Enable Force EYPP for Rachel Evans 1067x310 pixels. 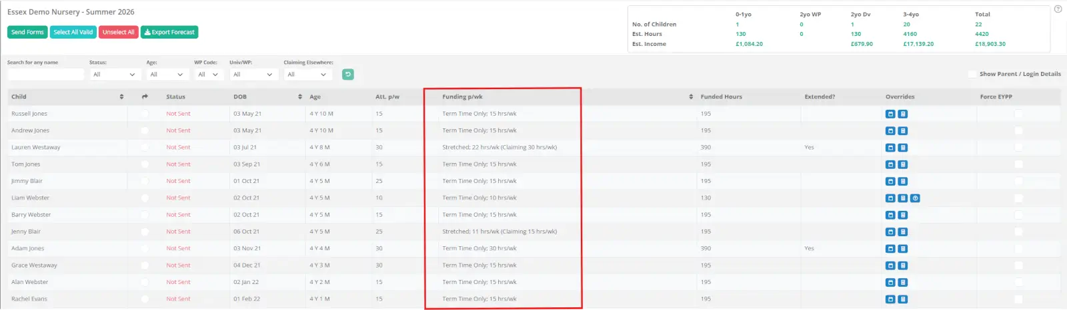(1018, 299)
